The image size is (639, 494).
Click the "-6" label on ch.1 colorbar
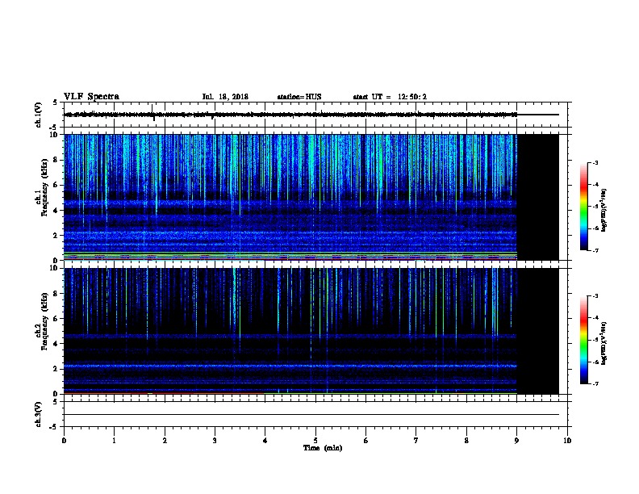pyautogui.click(x=595, y=228)
